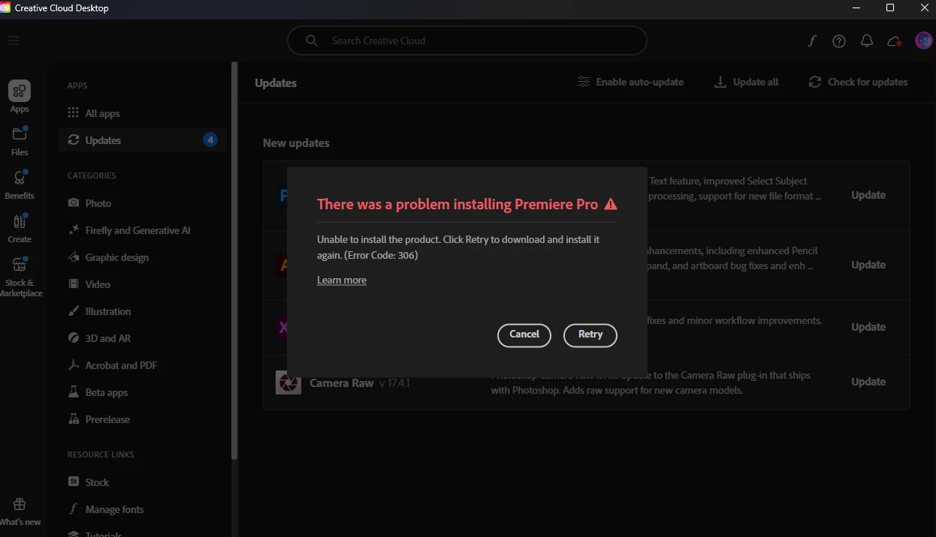Open Files in the left rail

(x=20, y=141)
